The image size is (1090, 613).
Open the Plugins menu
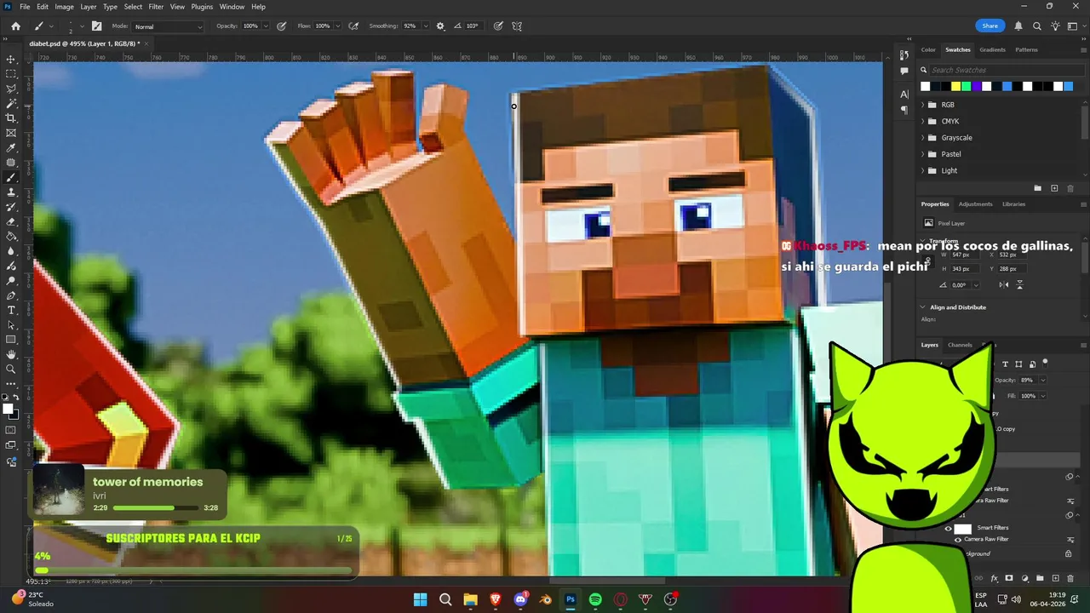point(202,7)
